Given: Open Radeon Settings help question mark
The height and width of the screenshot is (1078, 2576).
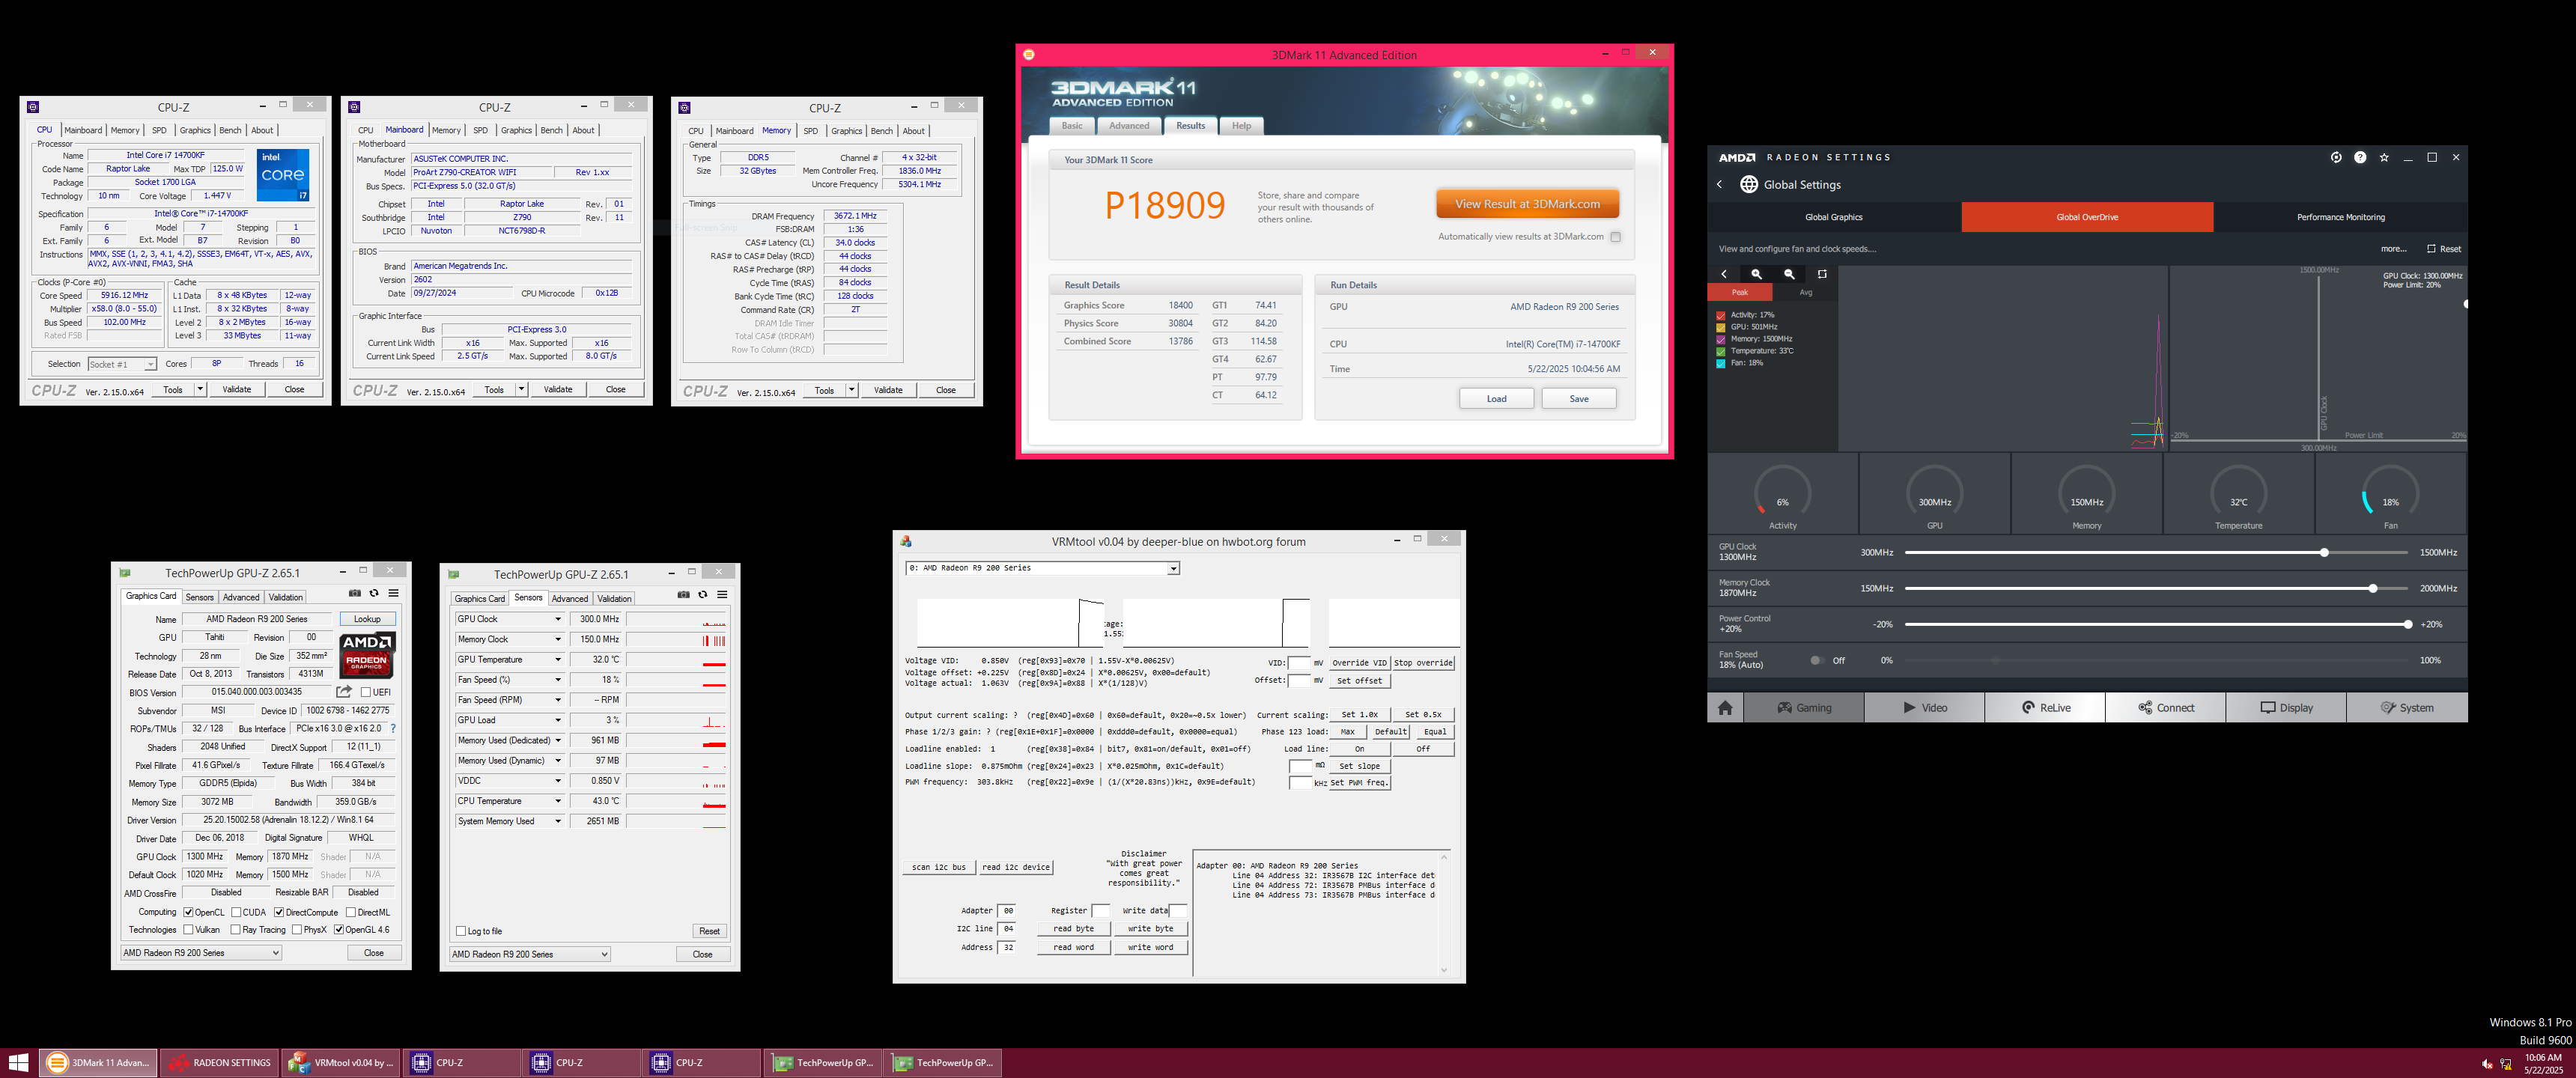Looking at the screenshot, I should [x=2360, y=157].
